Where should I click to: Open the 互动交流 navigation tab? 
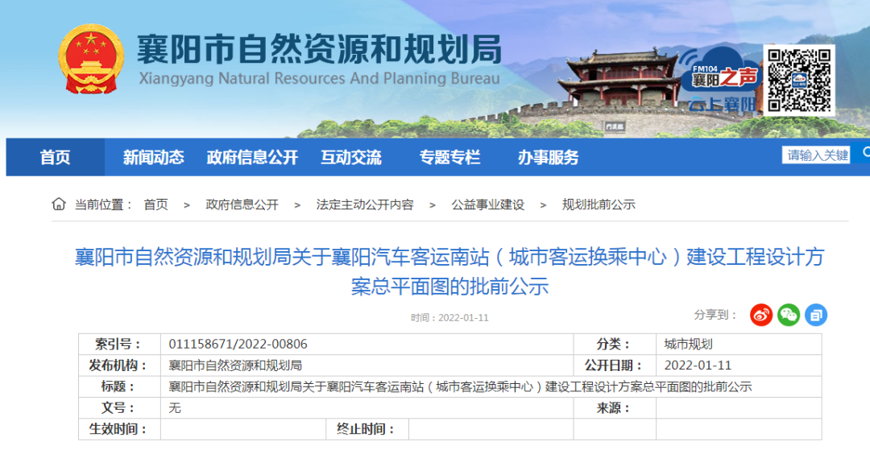click(x=351, y=158)
